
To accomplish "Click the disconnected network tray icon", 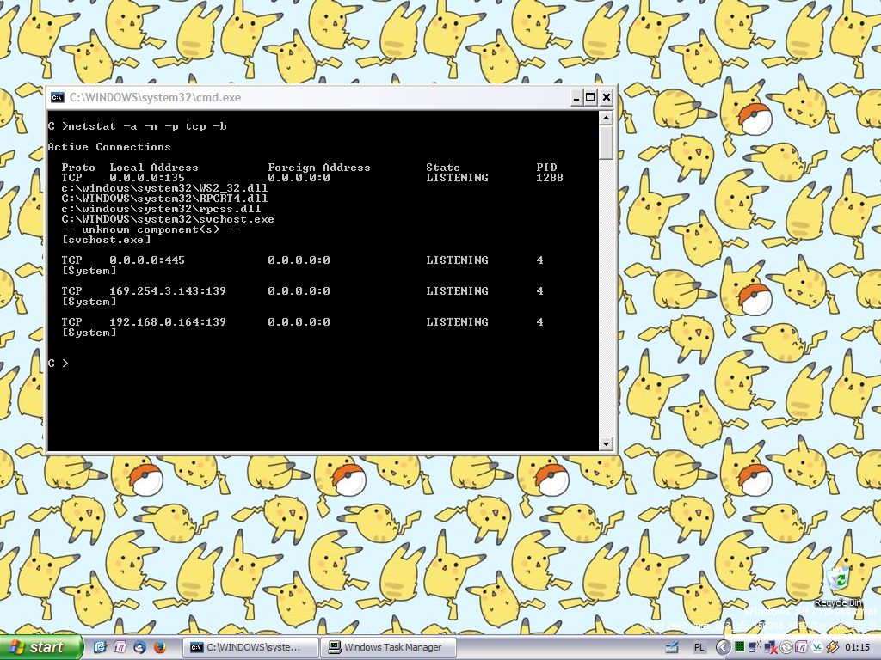I will click(770, 647).
